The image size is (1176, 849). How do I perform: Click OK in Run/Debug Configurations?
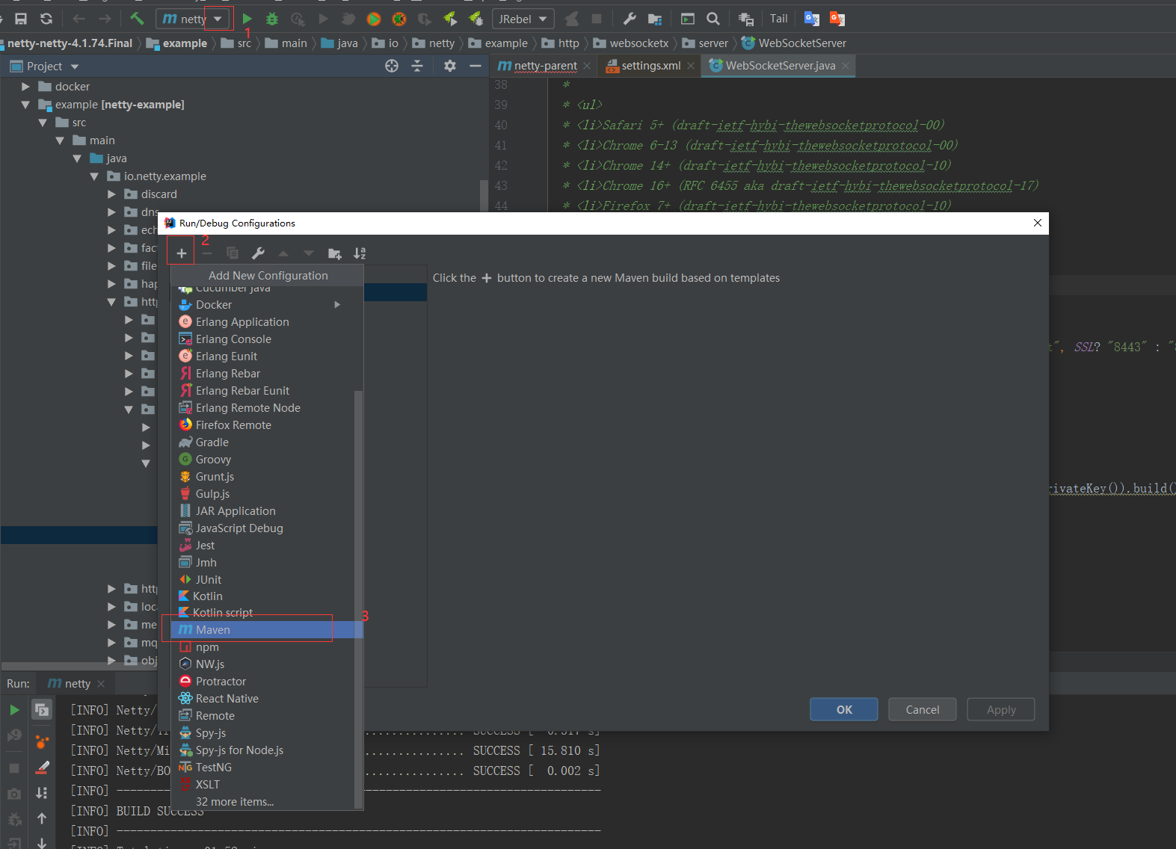point(844,710)
